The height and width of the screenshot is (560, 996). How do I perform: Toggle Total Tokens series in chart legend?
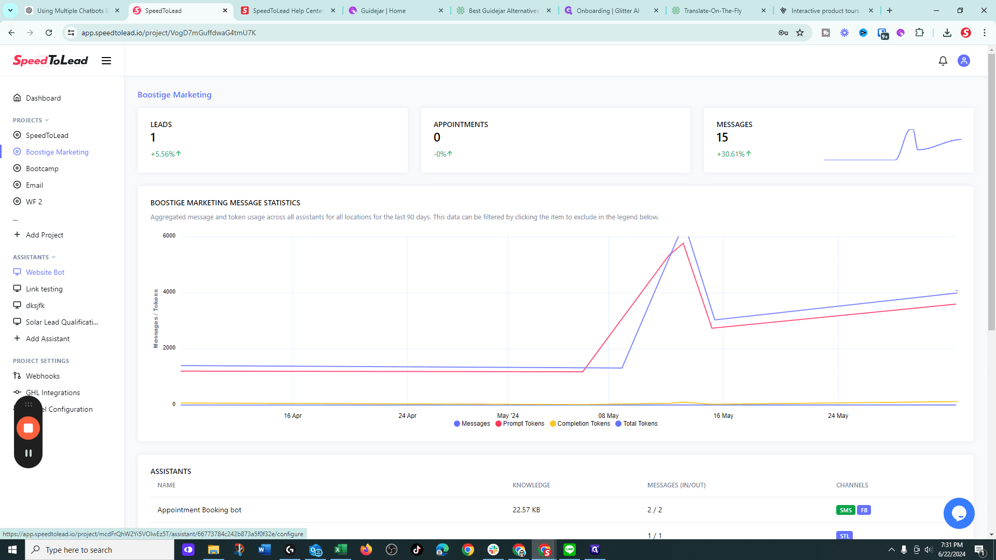pos(637,424)
